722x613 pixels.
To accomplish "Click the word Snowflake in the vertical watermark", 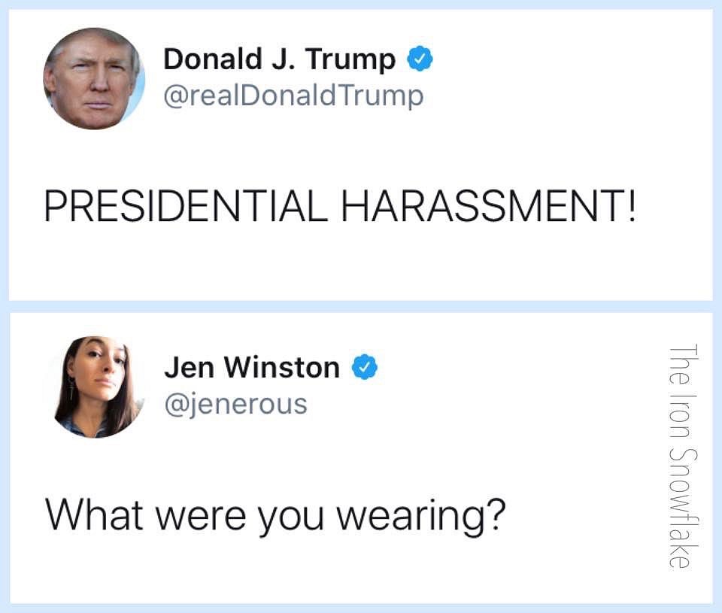I will pos(683,508).
